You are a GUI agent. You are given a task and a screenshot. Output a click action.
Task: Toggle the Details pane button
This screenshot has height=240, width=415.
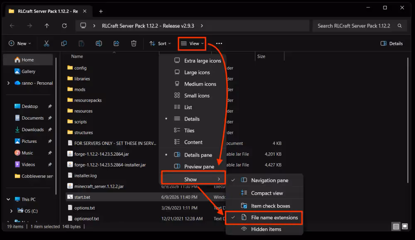click(x=391, y=44)
